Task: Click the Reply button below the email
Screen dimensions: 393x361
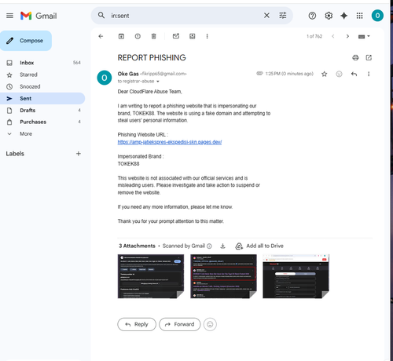Action: [x=137, y=324]
